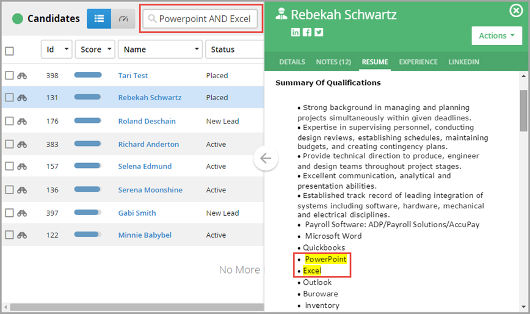530x314 pixels.
Task: Open the Actions dropdown
Action: (496, 36)
